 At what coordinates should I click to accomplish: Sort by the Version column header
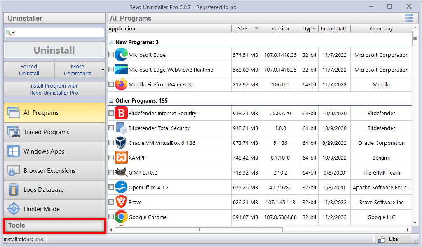pos(280,28)
